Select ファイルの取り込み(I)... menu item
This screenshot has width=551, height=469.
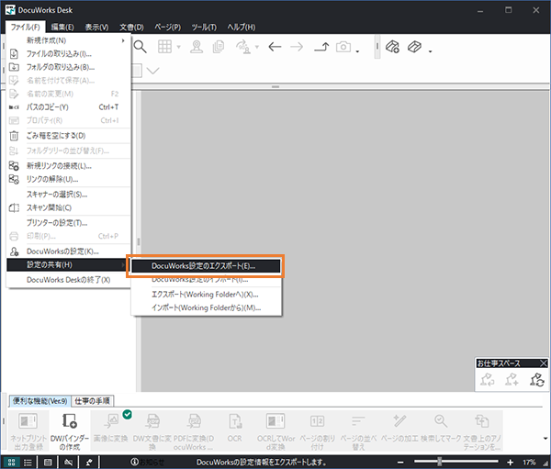click(69, 54)
